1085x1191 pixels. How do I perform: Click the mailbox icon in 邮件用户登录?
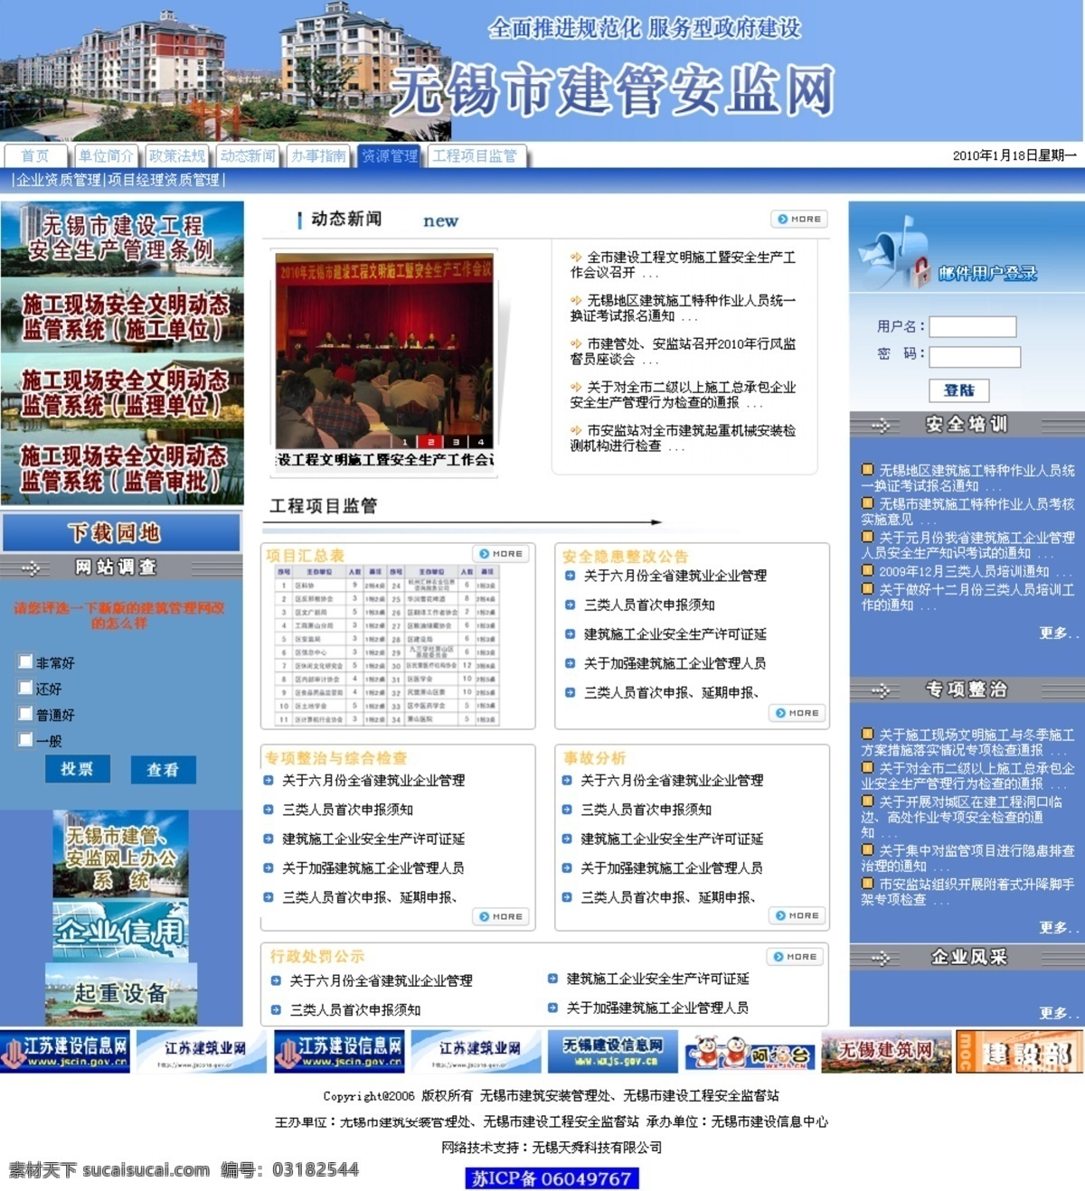(x=894, y=252)
